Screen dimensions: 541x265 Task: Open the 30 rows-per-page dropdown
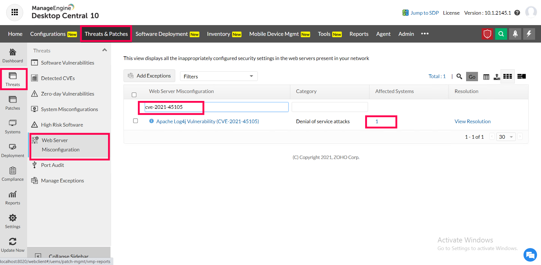[506, 137]
